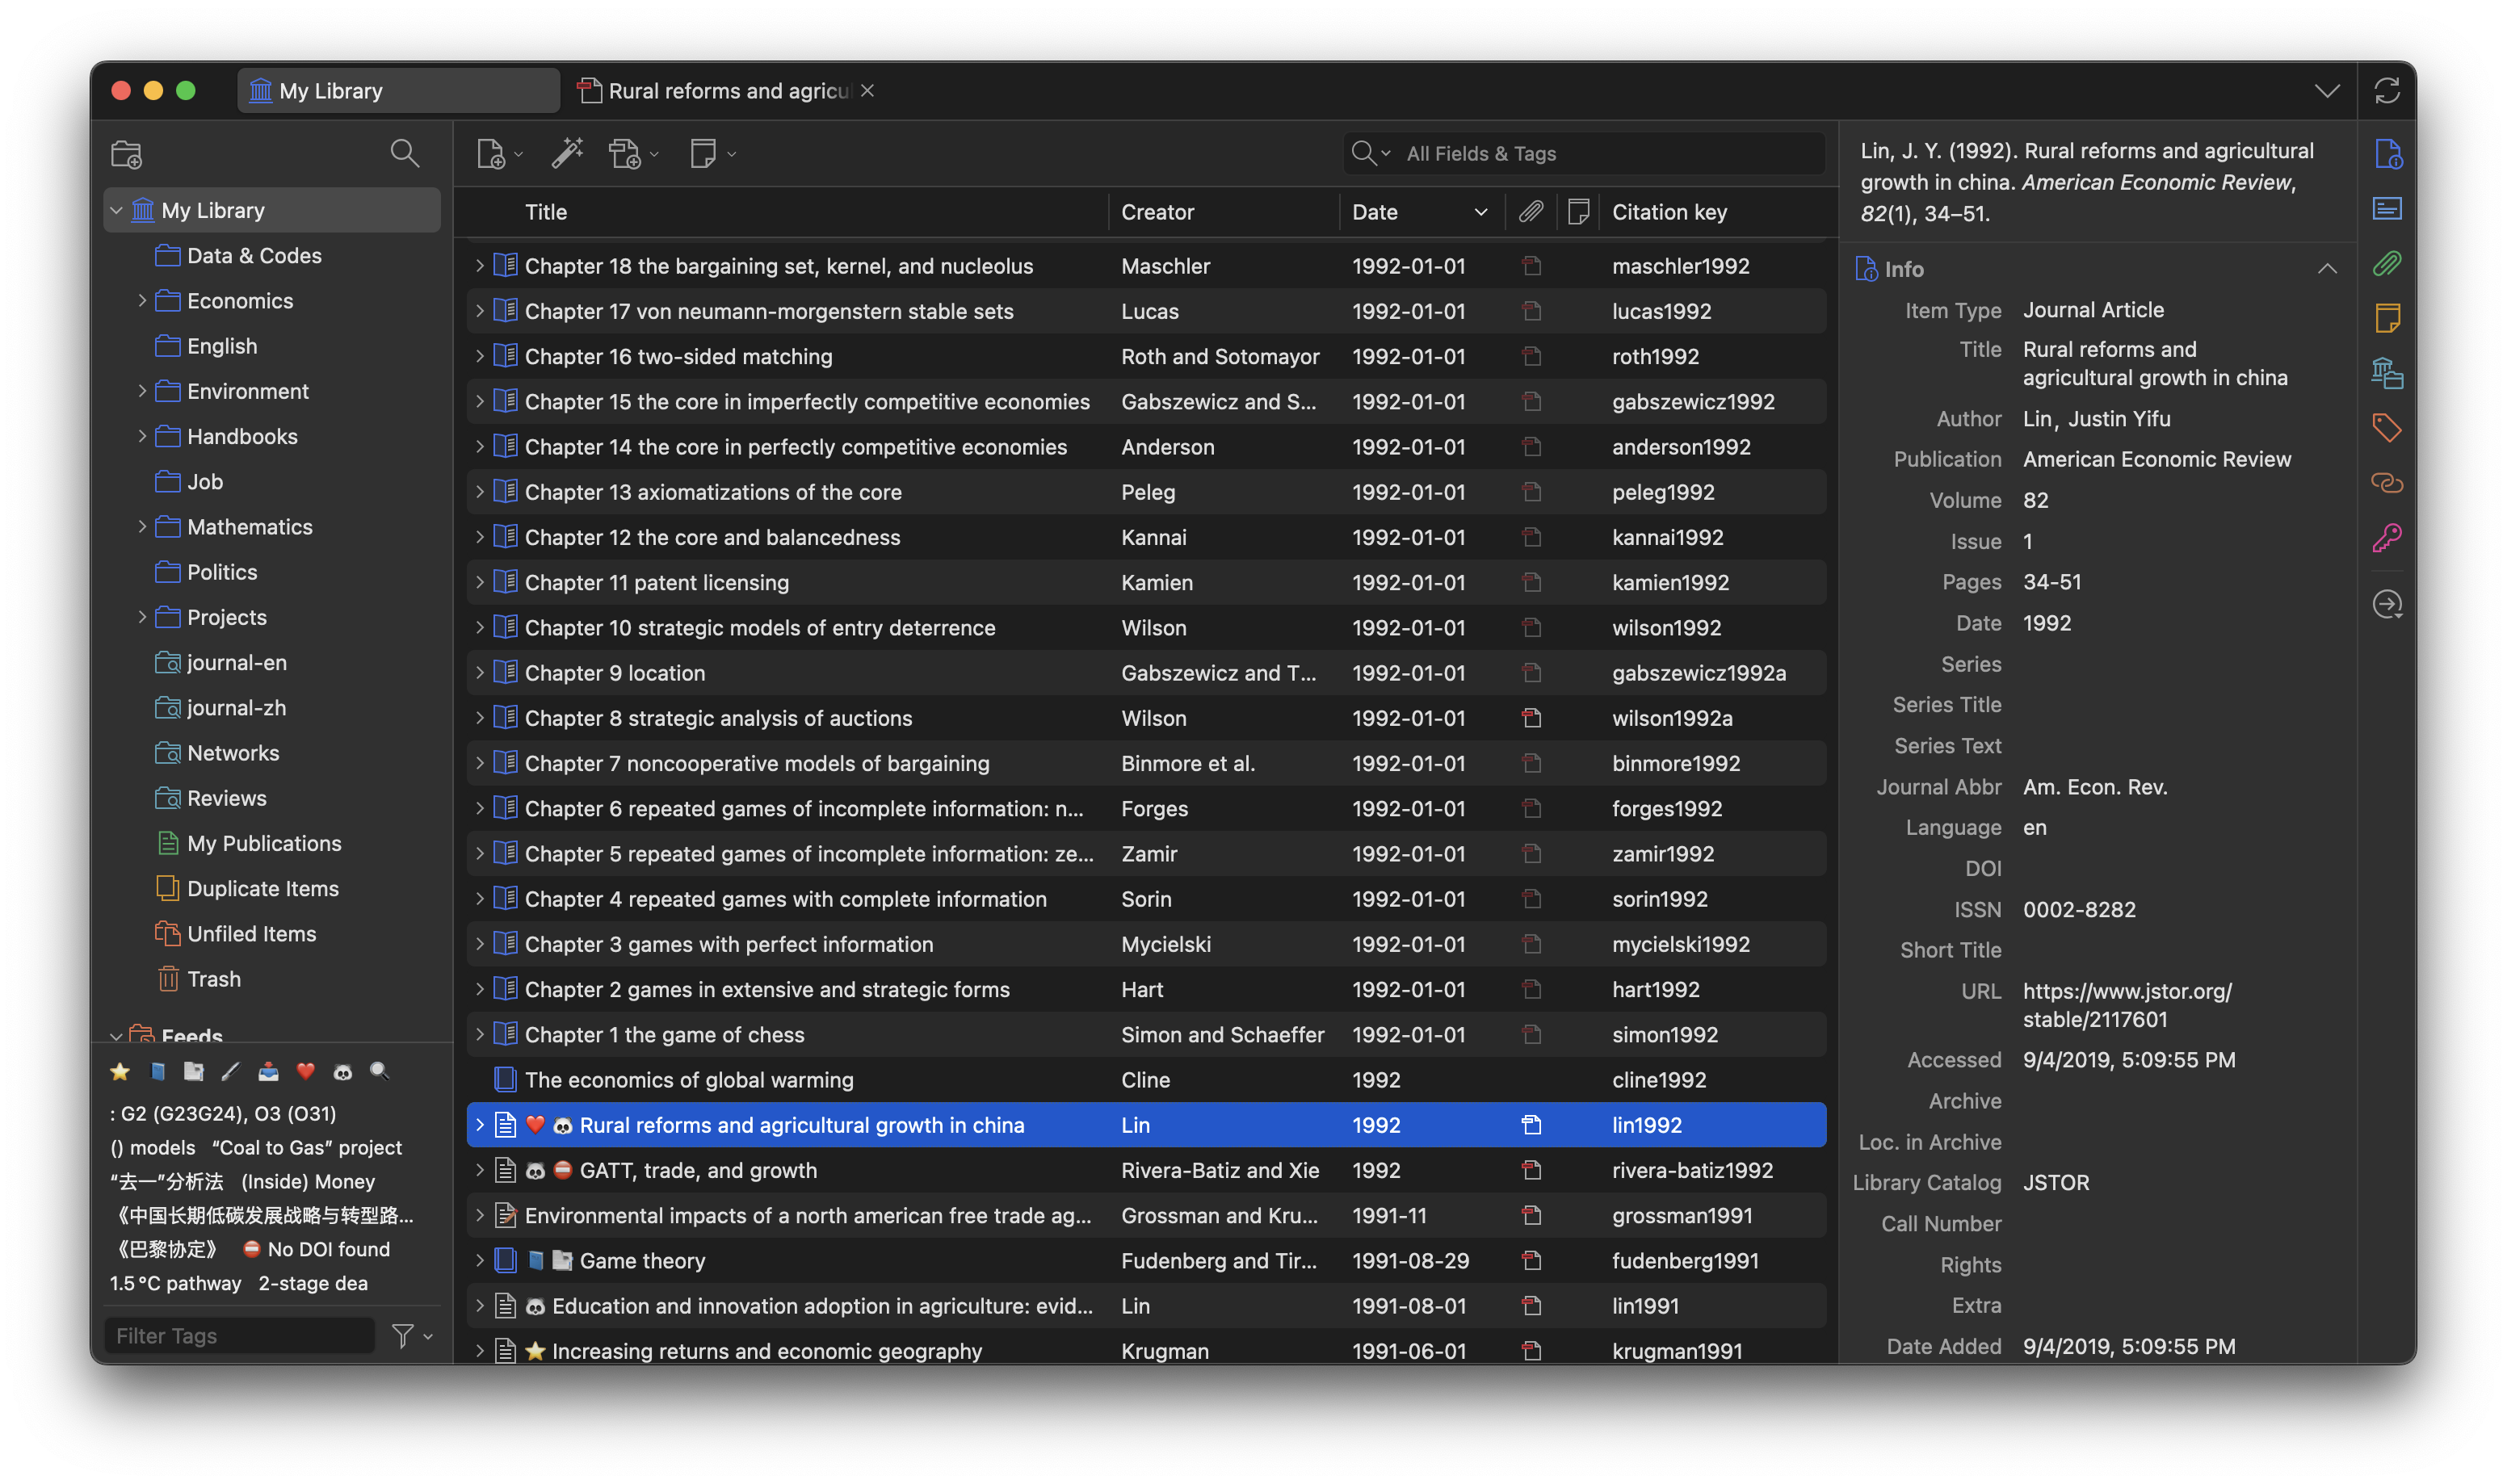2507x1484 pixels.
Task: Sort items by Creator column header
Action: (1157, 212)
